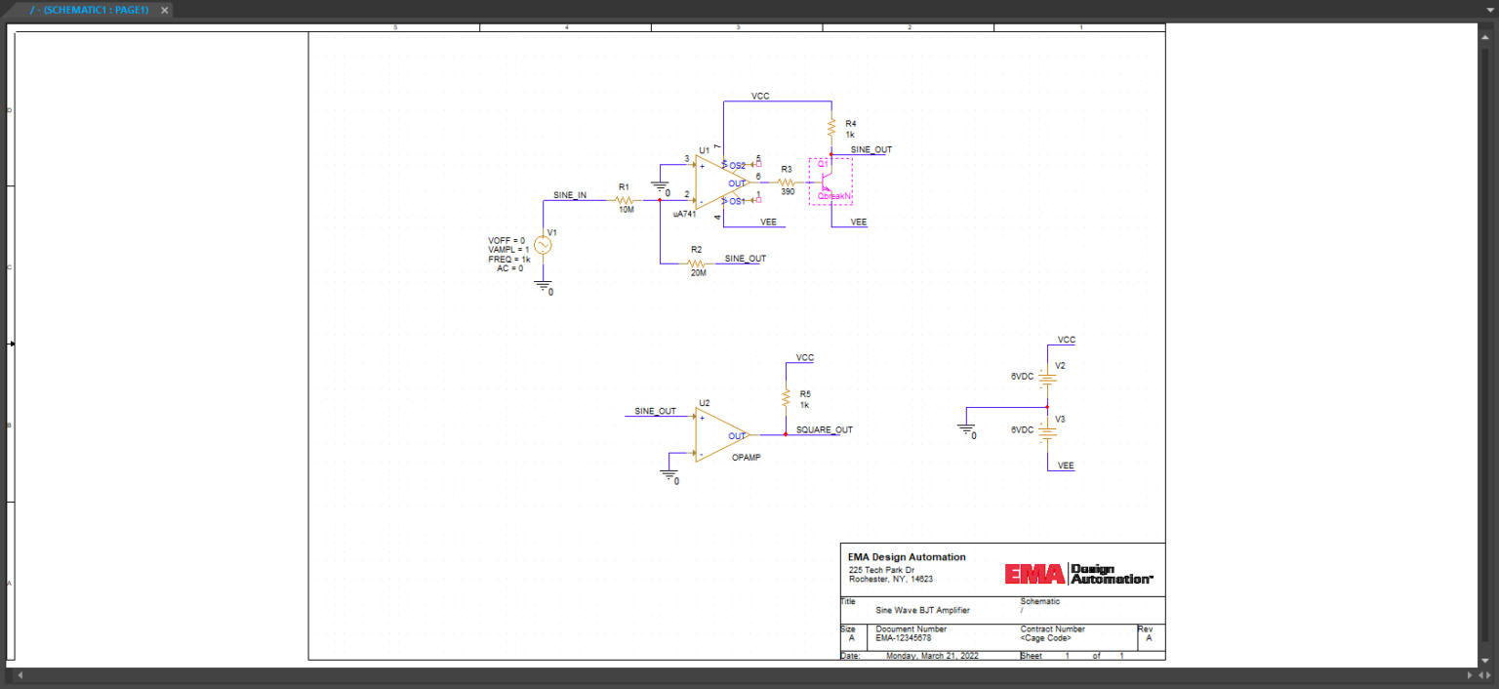Select resistor R2 20M feedback symbol
Screen dimensions: 1499x689
(x=696, y=263)
